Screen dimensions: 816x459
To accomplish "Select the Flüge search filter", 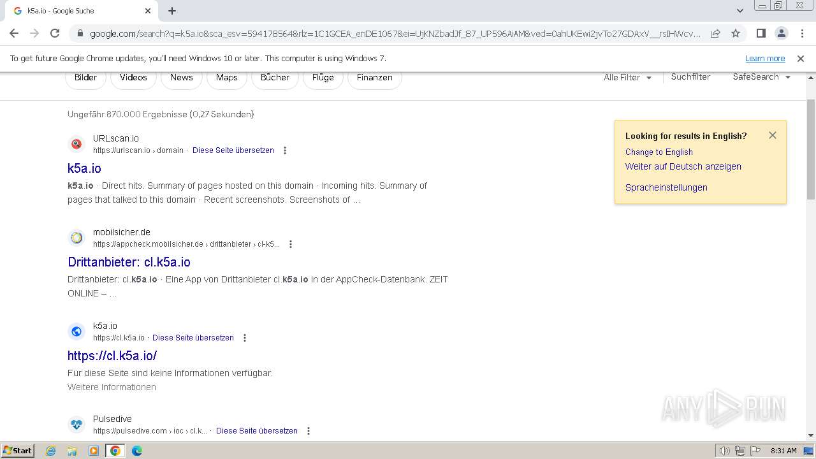I will pos(323,77).
